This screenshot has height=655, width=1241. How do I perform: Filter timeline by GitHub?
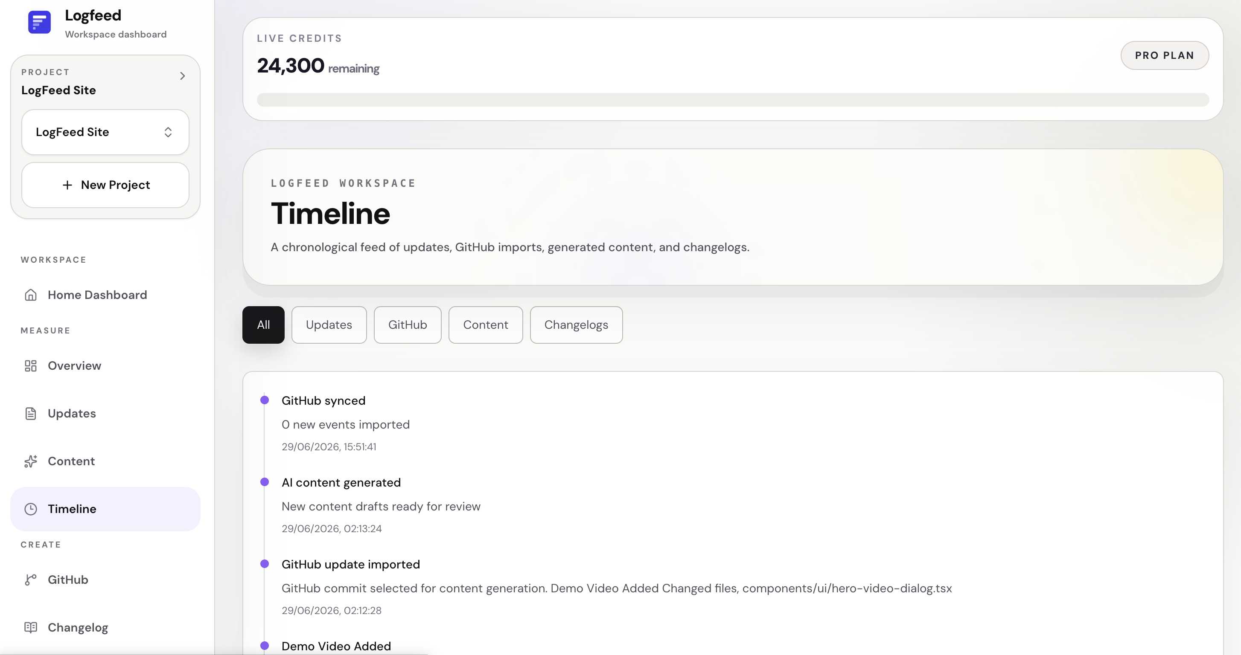point(408,325)
